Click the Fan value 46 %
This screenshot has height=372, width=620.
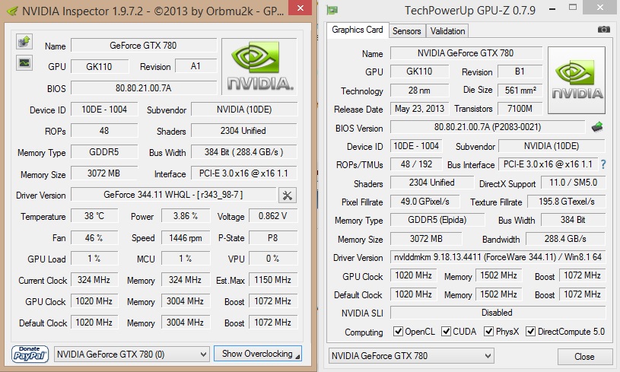coord(94,237)
